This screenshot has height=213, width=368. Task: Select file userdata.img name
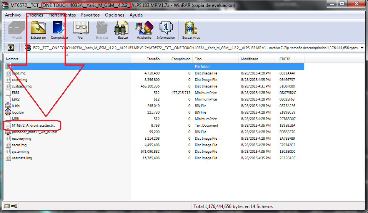tap(22, 158)
